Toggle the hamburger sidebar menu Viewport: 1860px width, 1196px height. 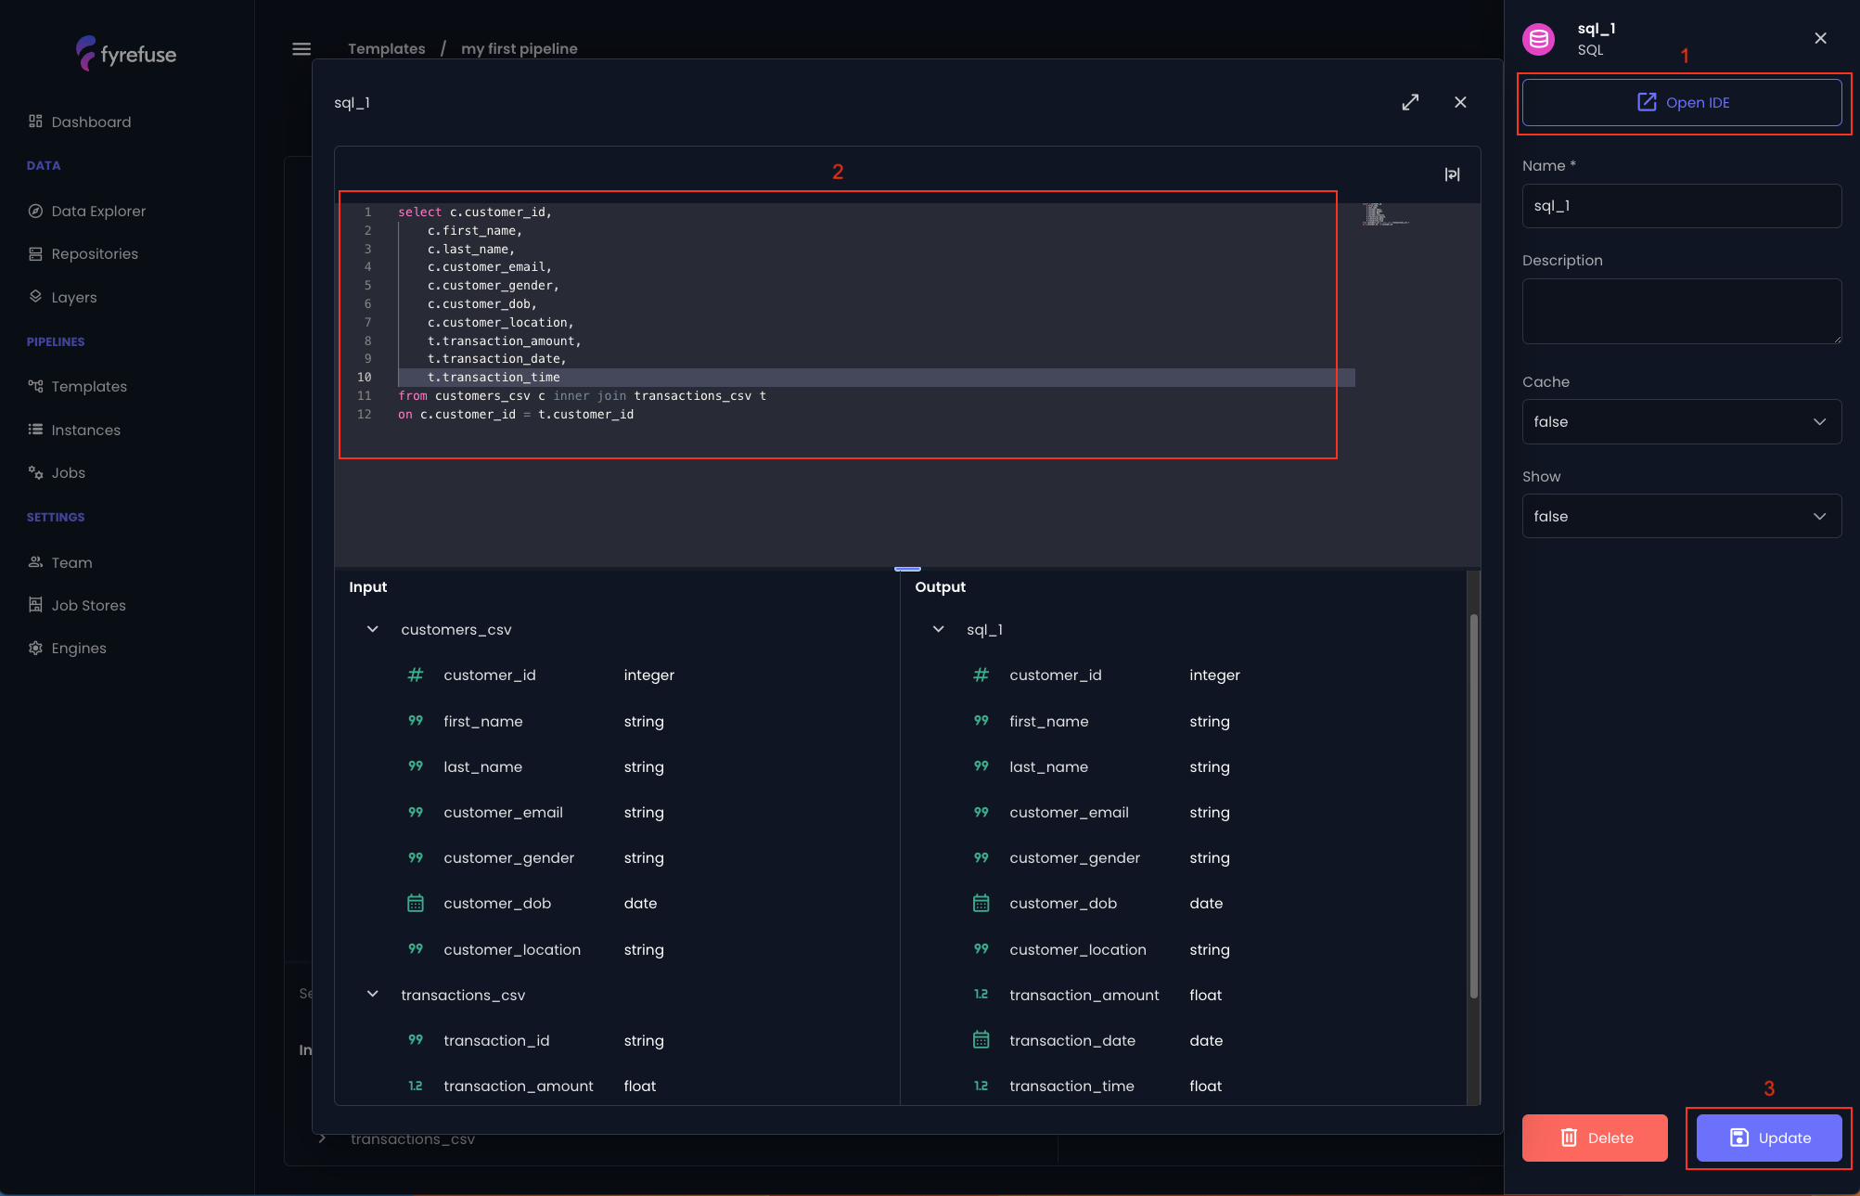301,49
